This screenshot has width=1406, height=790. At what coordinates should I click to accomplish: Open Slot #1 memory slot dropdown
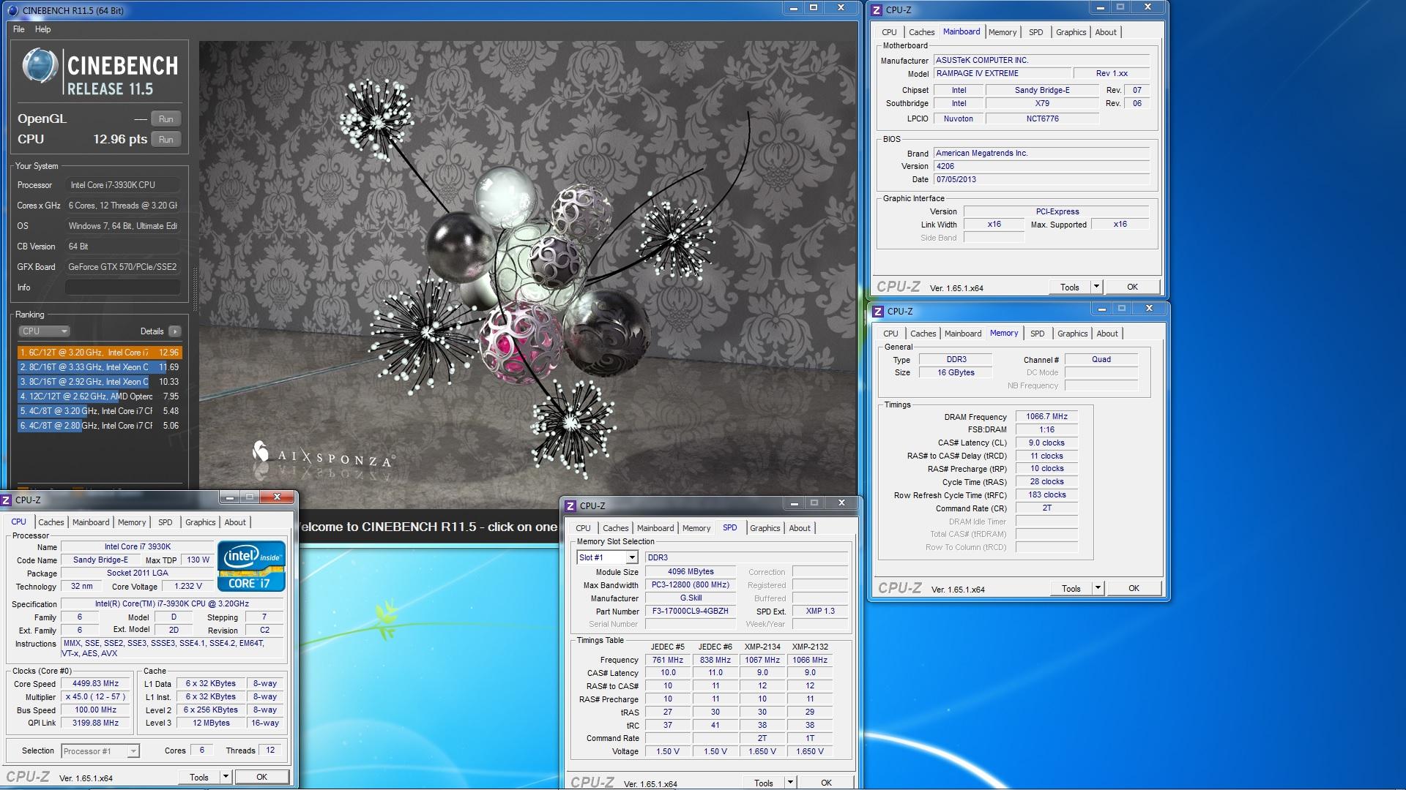607,557
